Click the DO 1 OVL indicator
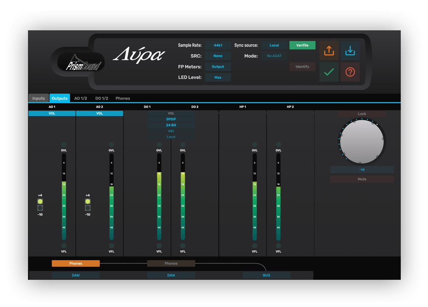Viewport: 428px width, 307px height. pos(159,145)
